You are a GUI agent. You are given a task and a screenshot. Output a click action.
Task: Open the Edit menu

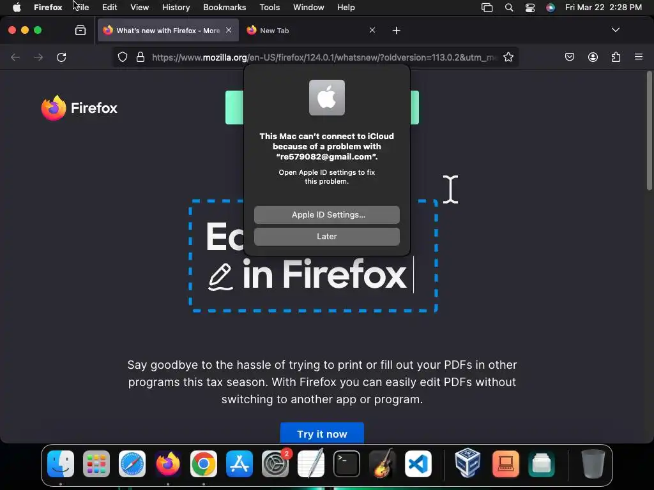[110, 7]
